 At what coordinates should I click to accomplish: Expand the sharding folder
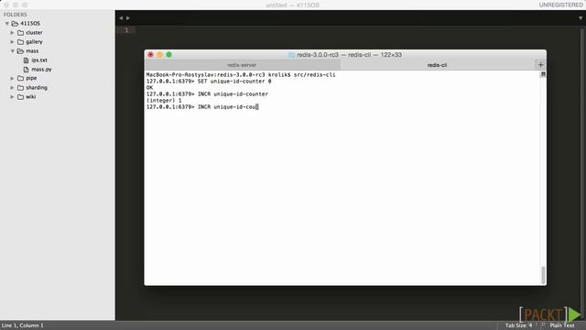coord(12,88)
